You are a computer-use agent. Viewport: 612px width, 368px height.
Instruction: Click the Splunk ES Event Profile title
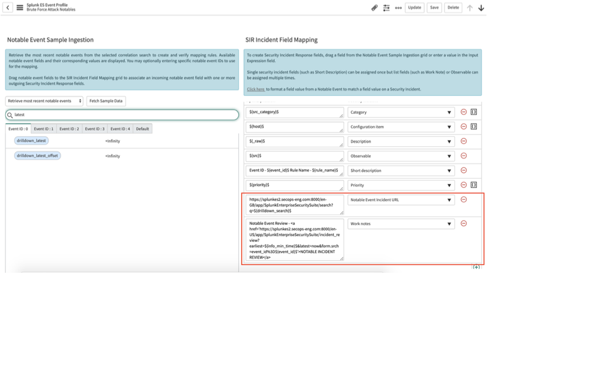point(47,5)
